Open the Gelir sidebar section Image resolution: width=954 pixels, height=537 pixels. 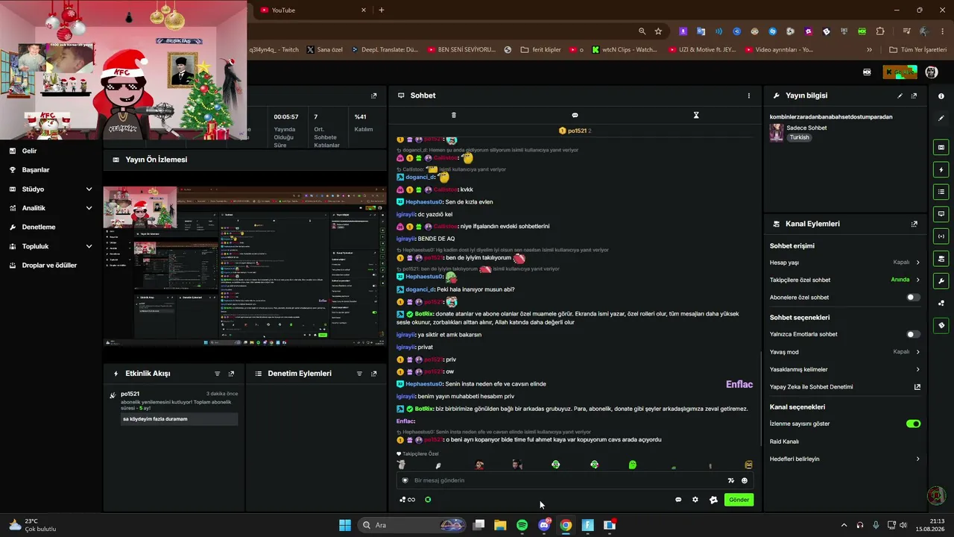click(29, 151)
